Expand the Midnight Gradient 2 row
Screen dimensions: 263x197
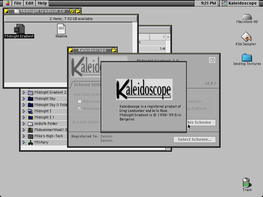[24, 92]
